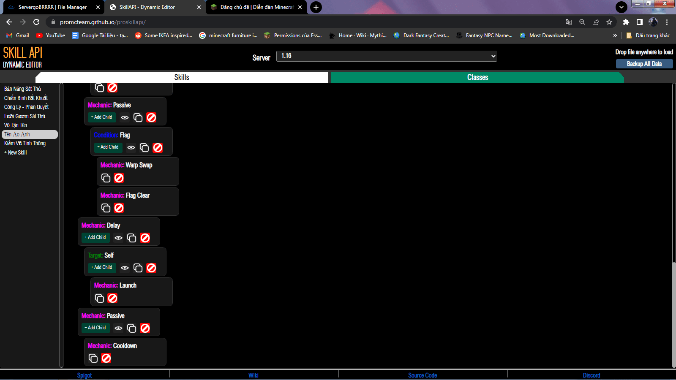Open the Source Code footer link
Image resolution: width=676 pixels, height=380 pixels.
coord(422,375)
